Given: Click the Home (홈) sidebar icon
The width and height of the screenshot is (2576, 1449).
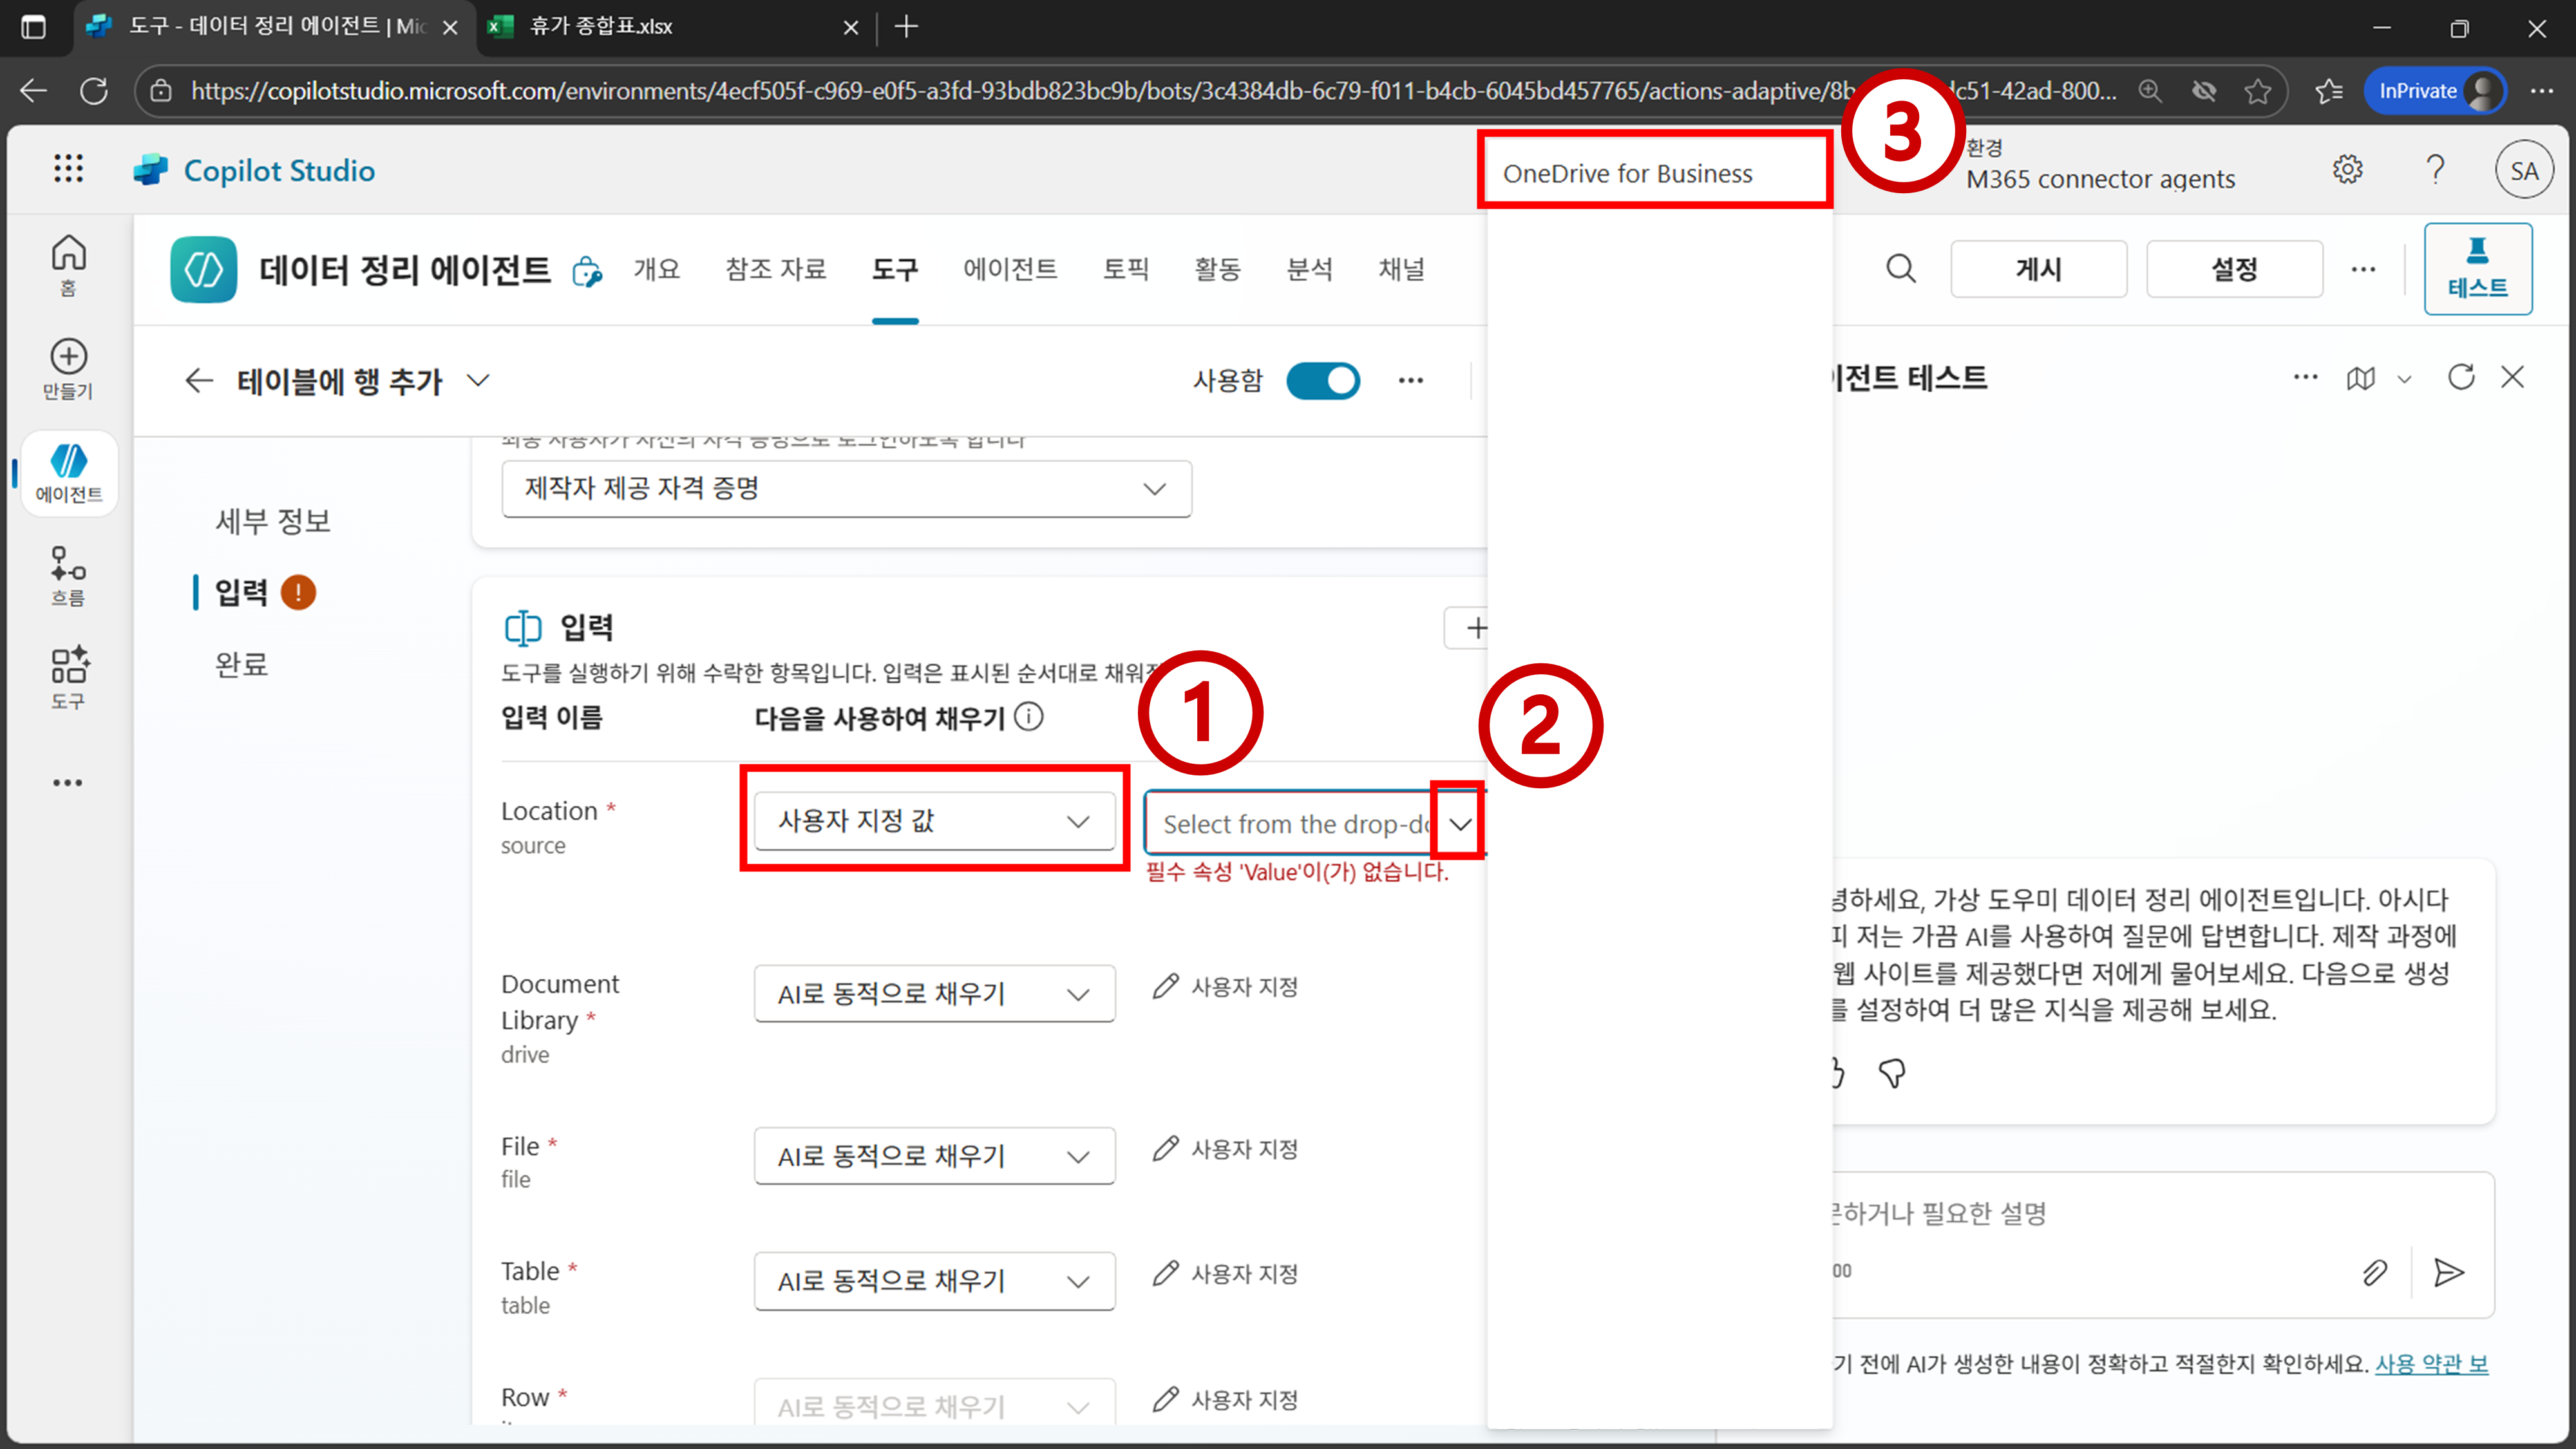Looking at the screenshot, I should pos(68,264).
